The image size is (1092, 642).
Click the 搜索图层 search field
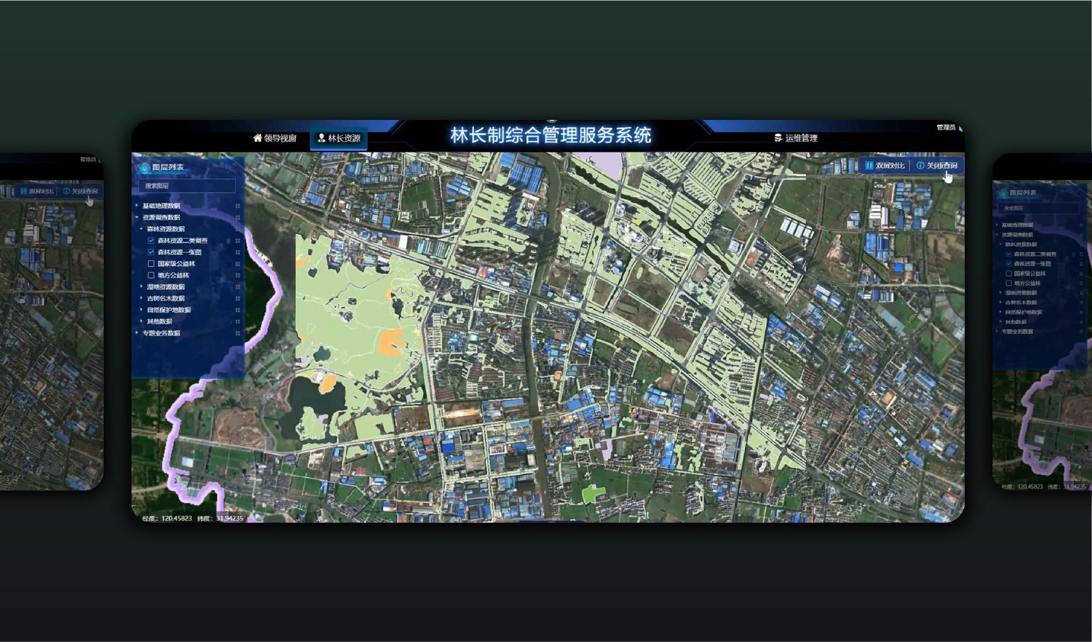(x=187, y=186)
